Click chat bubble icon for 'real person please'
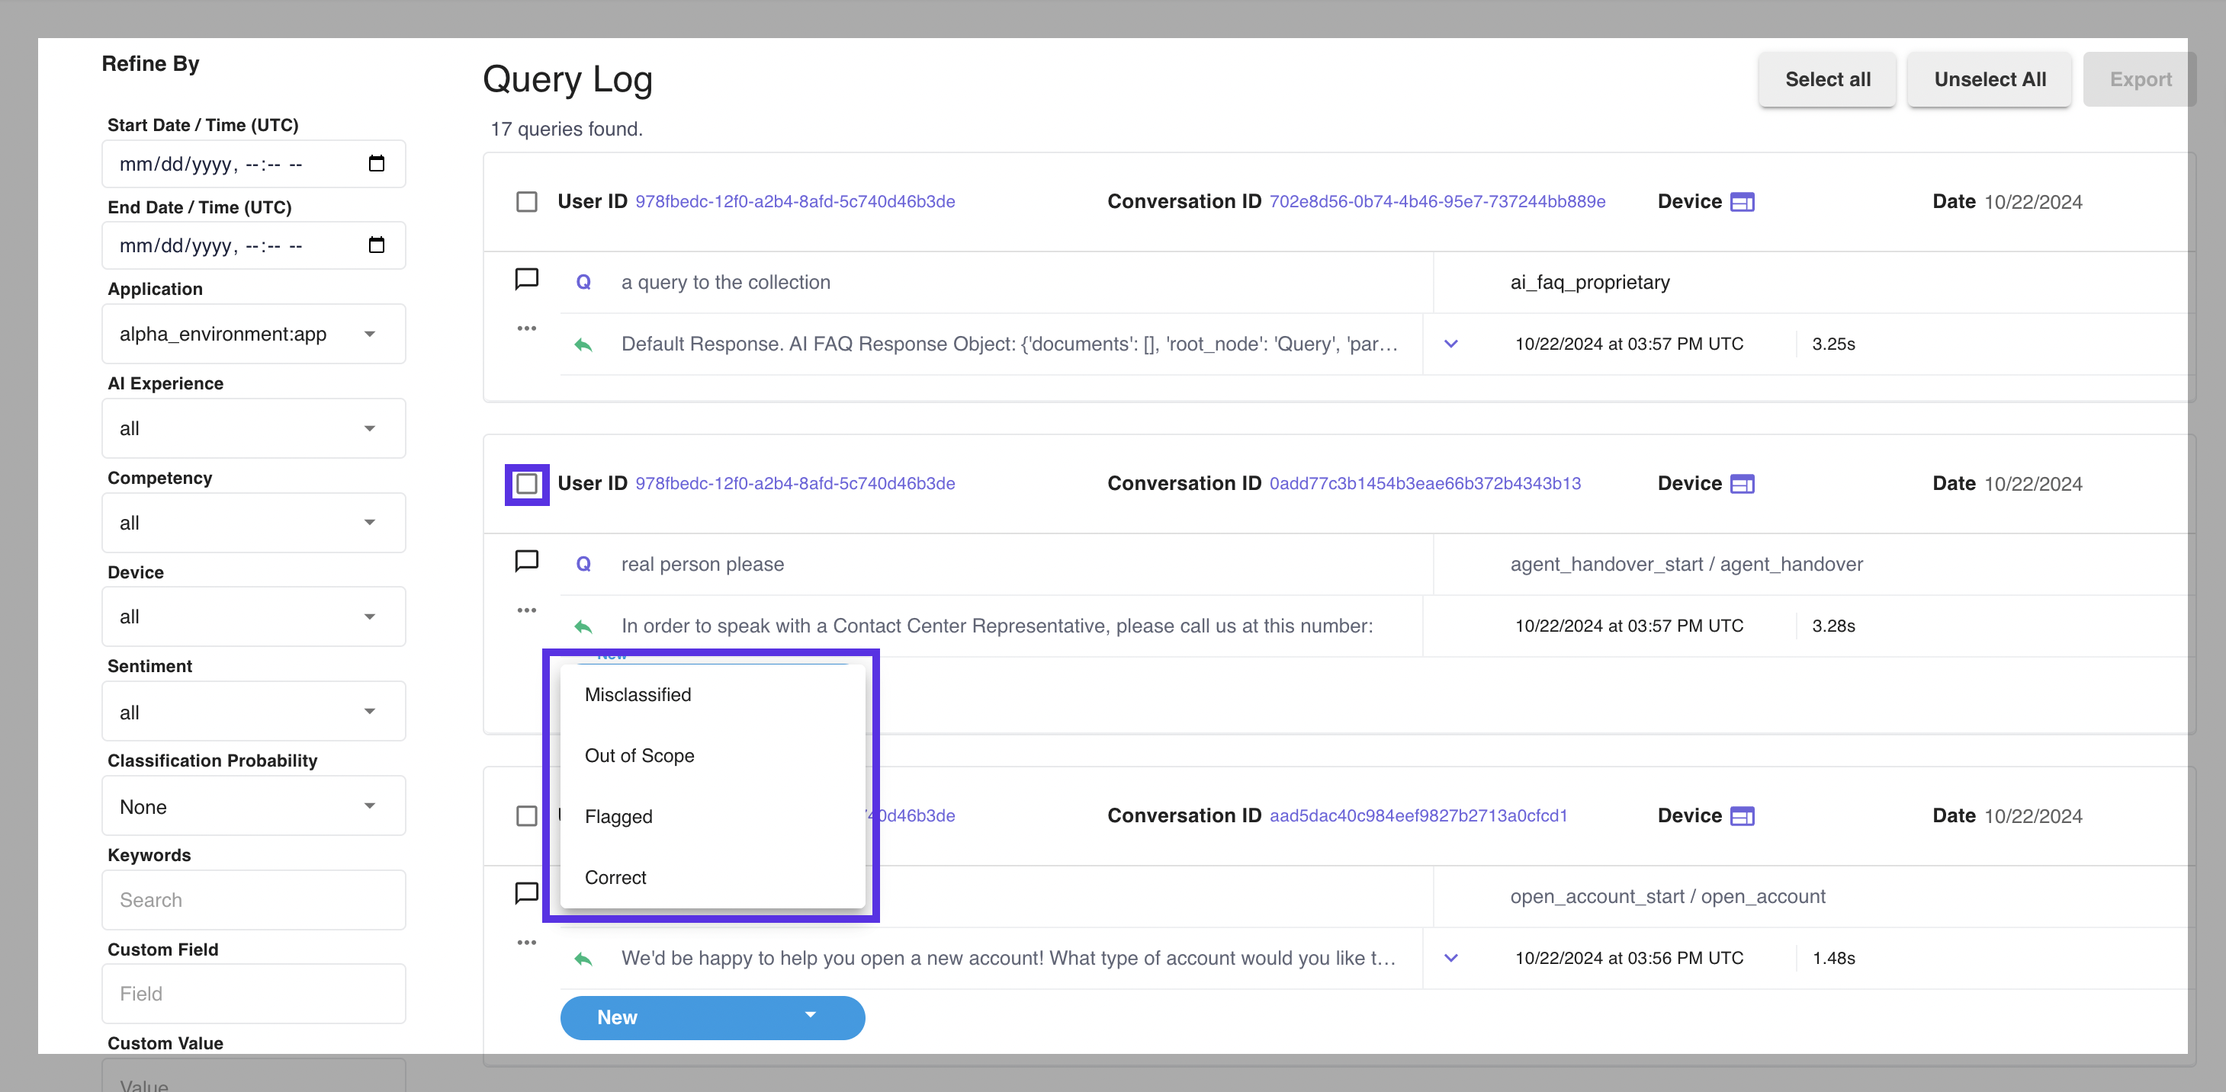 pyautogui.click(x=526, y=562)
